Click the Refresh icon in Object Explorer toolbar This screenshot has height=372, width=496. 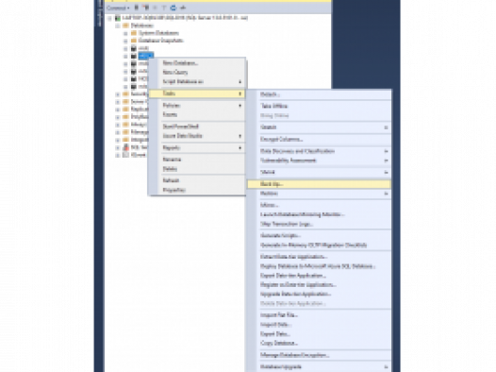coord(173,8)
